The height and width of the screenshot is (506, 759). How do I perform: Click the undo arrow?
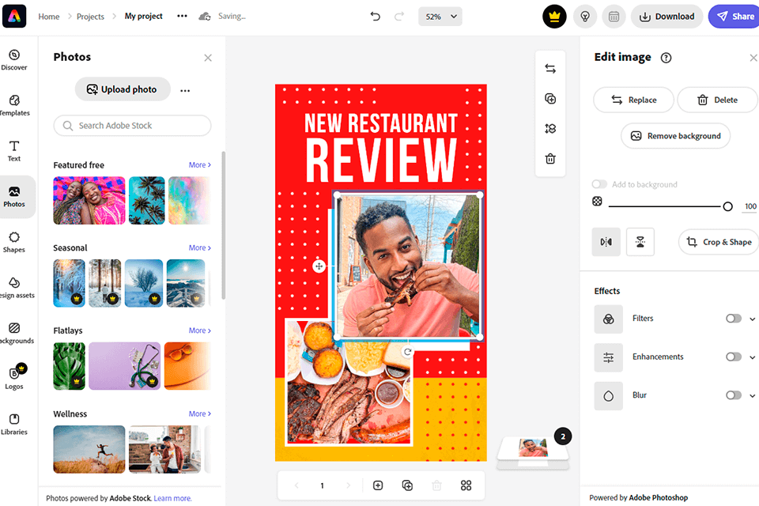tap(375, 17)
